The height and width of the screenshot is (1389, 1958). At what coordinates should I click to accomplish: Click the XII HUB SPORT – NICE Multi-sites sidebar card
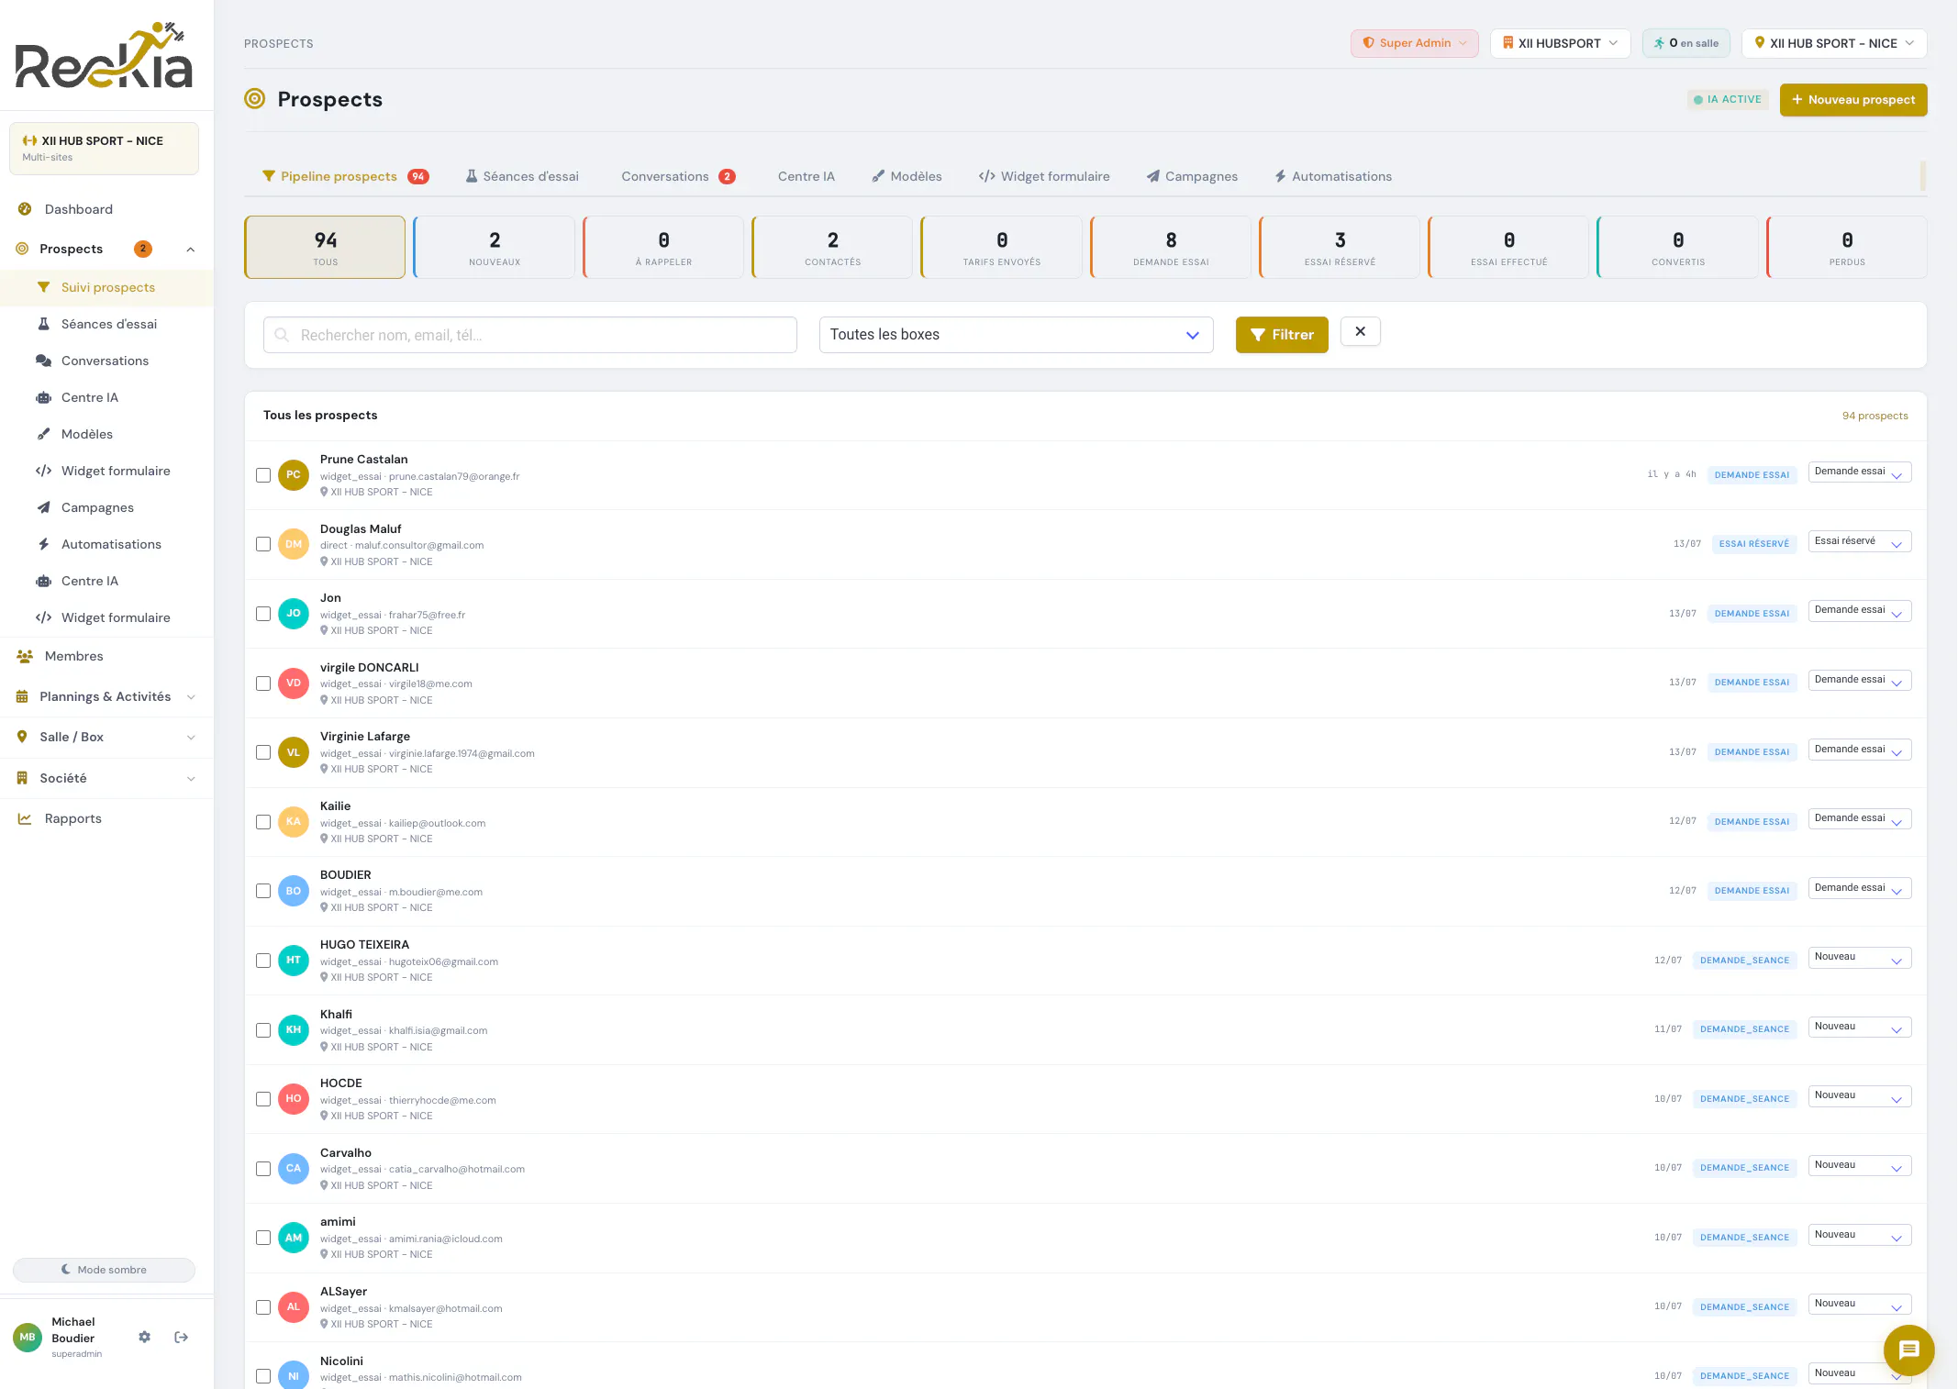click(104, 149)
